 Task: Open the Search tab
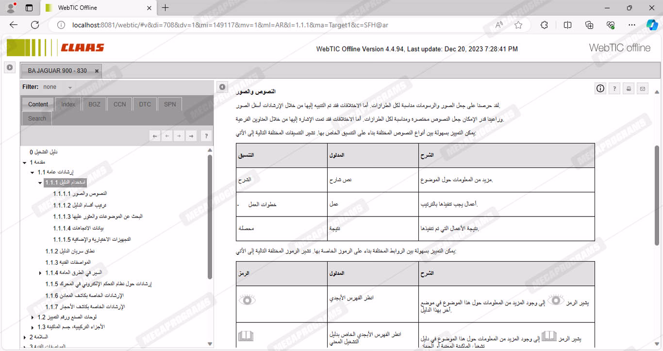tap(37, 118)
